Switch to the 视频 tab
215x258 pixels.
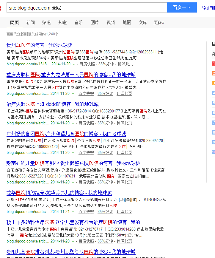[x=111, y=22]
